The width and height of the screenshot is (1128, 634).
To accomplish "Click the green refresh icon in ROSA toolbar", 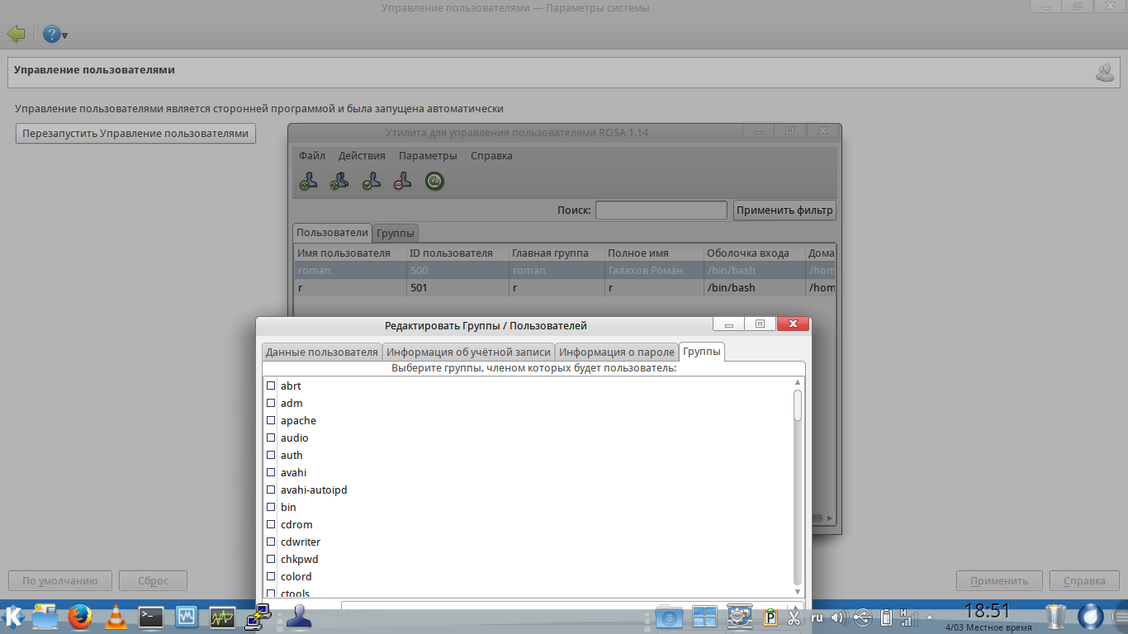I will 434,182.
